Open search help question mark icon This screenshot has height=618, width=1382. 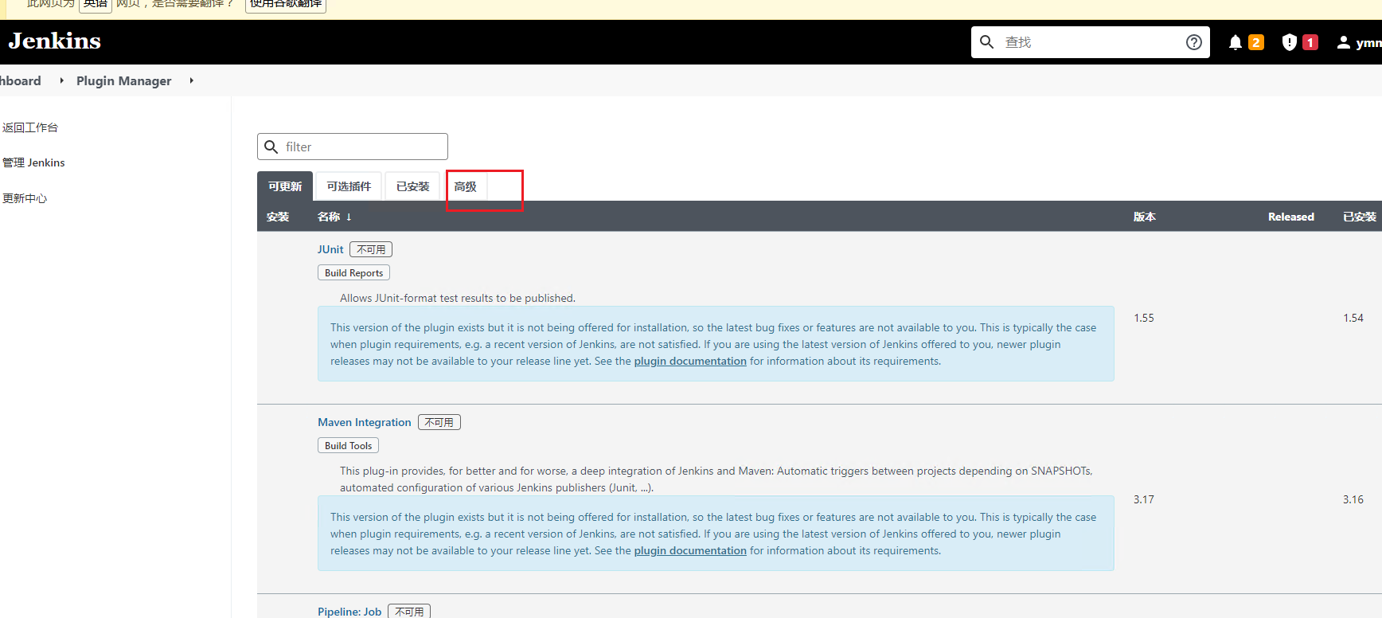coord(1193,42)
